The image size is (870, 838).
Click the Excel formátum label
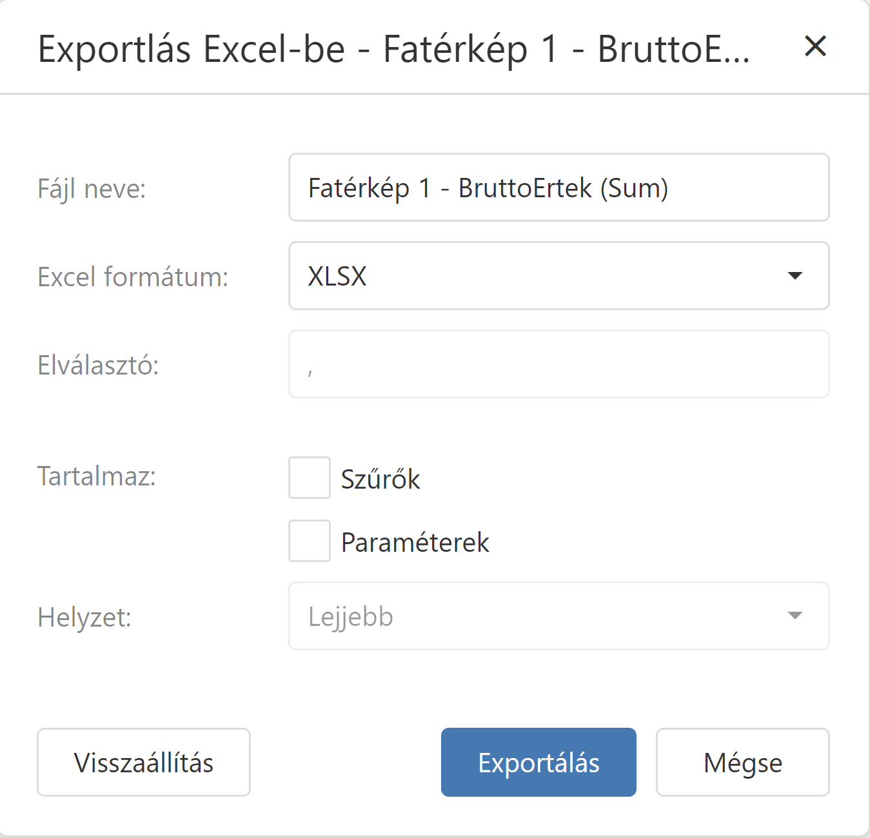[133, 277]
